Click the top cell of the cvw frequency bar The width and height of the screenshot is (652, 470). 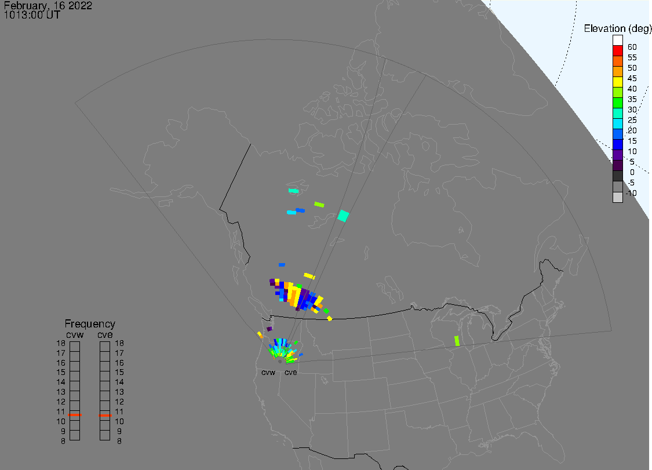75,347
